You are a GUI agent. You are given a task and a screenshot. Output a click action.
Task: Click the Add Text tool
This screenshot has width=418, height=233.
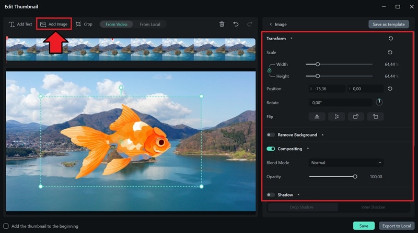coord(20,24)
